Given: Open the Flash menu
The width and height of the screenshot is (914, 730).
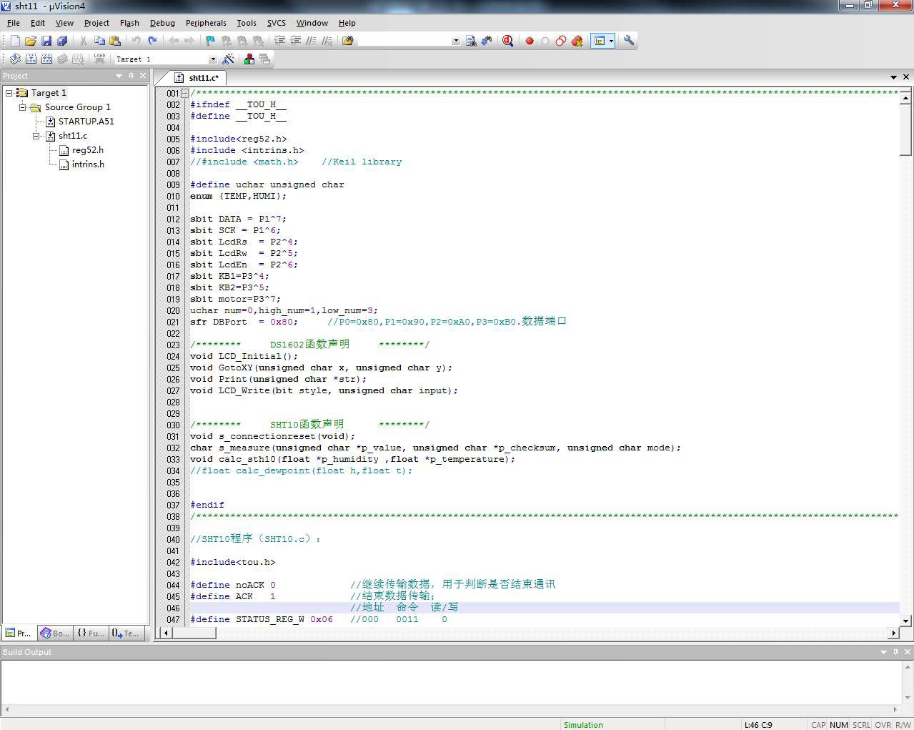Looking at the screenshot, I should (129, 23).
